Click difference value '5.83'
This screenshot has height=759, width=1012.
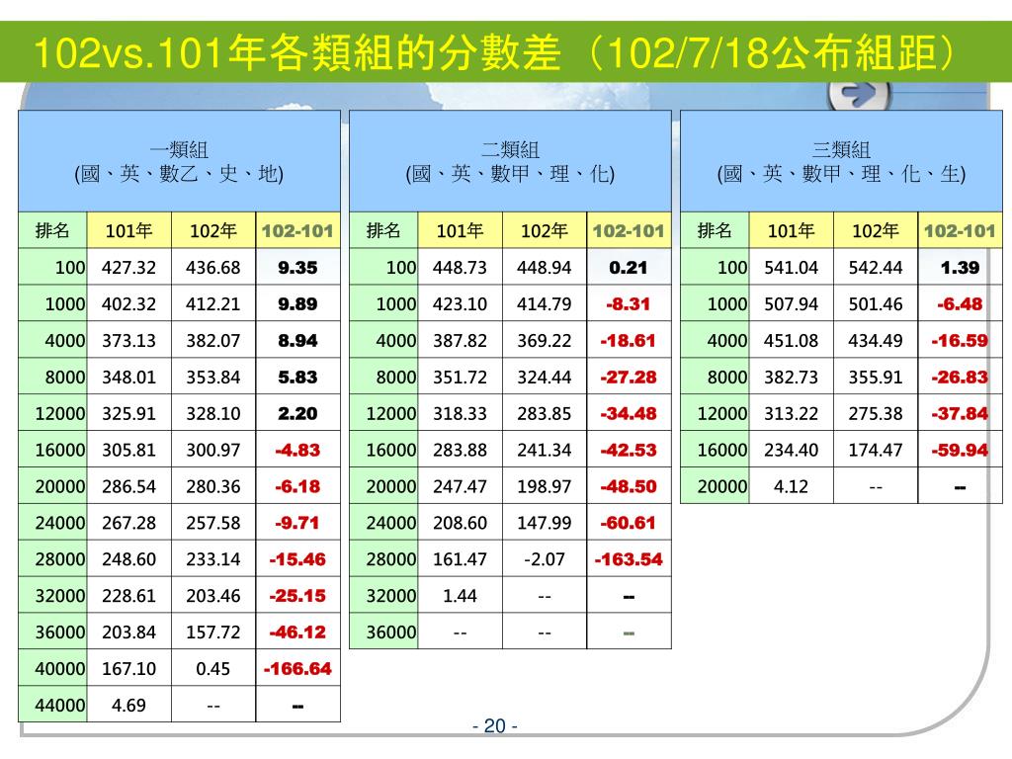(297, 377)
